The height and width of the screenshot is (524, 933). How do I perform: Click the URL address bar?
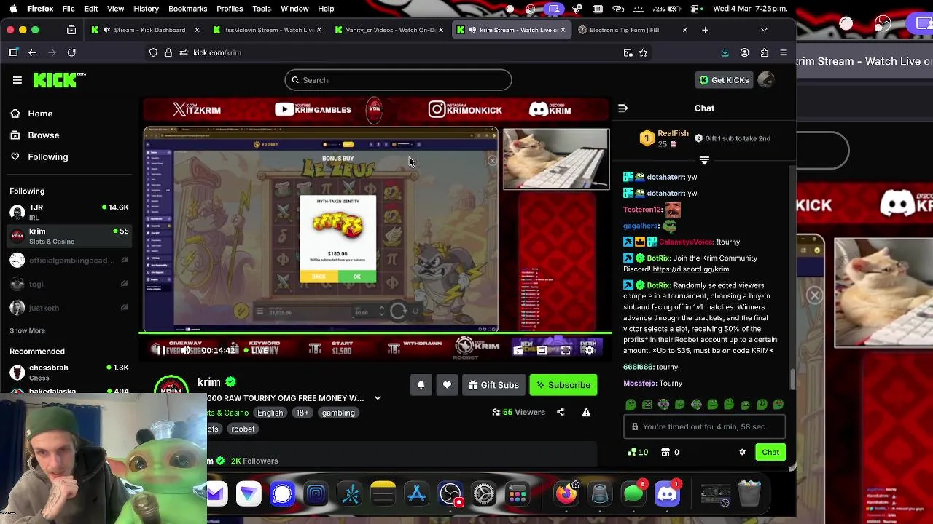click(x=397, y=52)
